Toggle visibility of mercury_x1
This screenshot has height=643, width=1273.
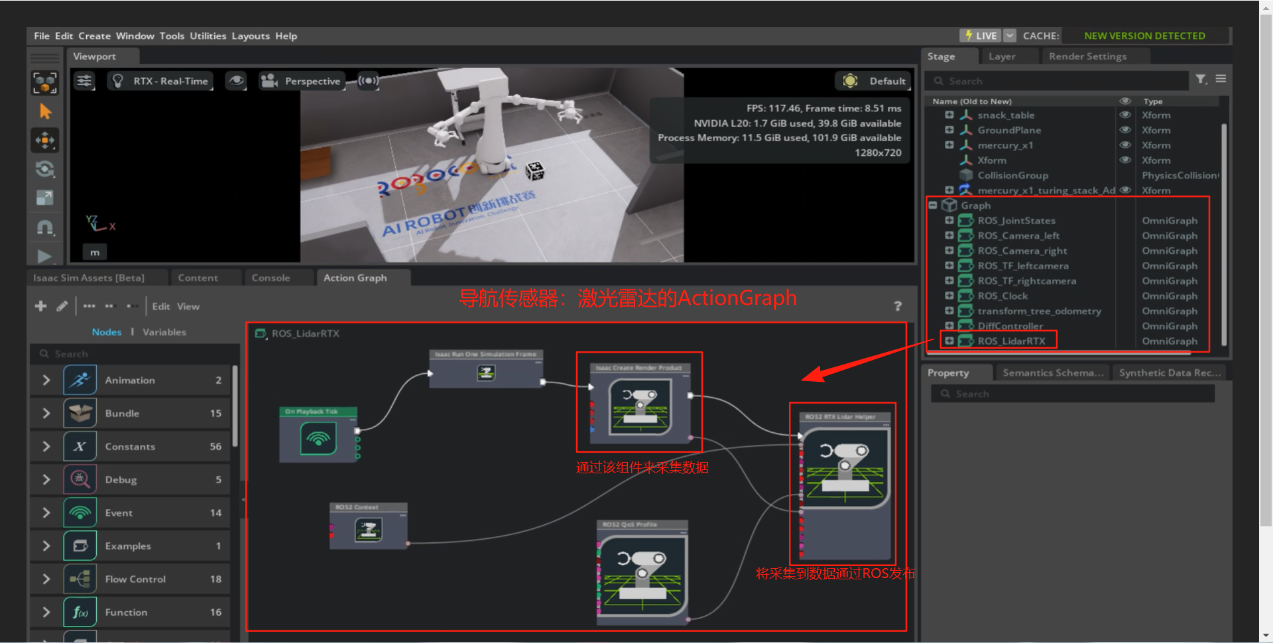pos(1125,145)
